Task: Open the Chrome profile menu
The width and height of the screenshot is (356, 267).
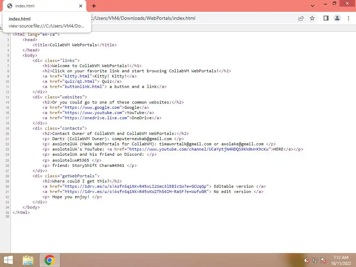Action: tap(337, 18)
